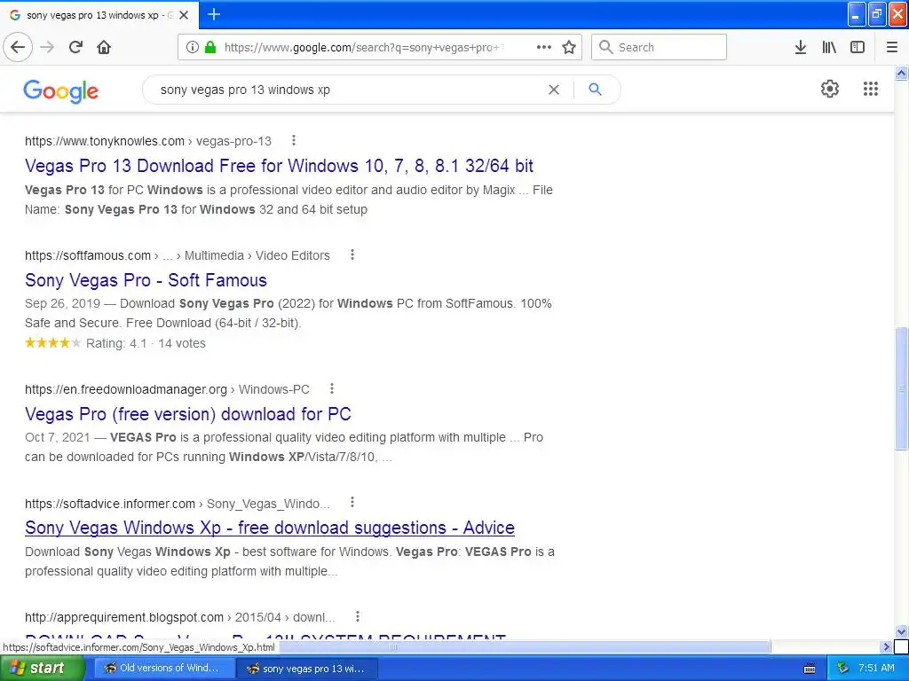Switch to sony vegas pro 13 taskbar window
Screen dimensions: 909x681
pyautogui.click(x=308, y=669)
